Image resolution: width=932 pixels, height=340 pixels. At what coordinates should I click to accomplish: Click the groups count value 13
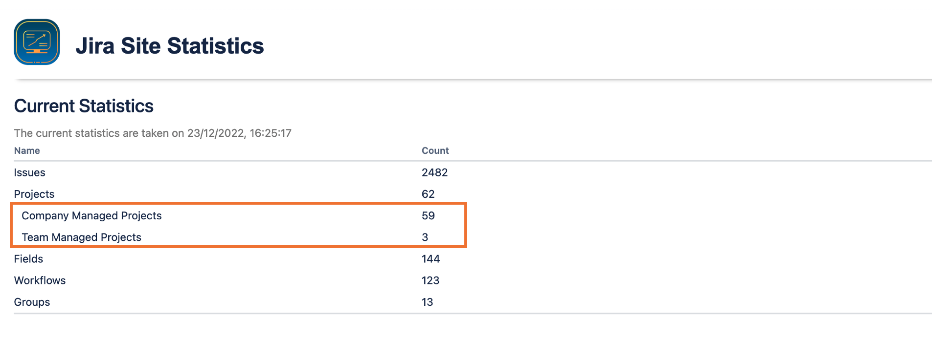[427, 302]
